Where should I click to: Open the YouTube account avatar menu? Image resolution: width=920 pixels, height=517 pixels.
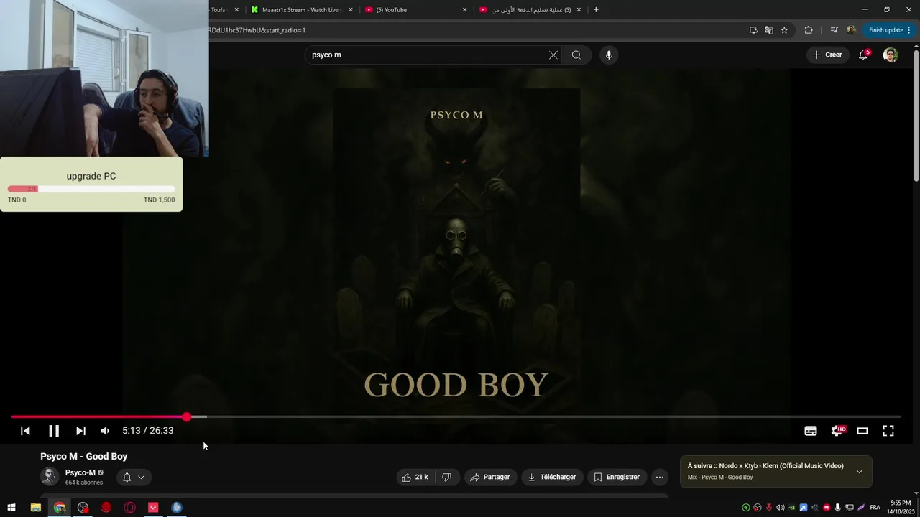891,55
